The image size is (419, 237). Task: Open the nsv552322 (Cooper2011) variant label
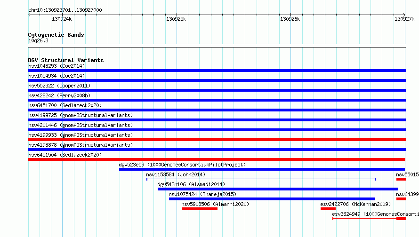59,86
